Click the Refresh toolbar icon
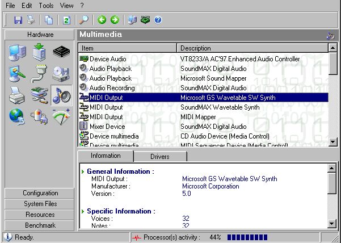341x243 pixels. 66,20
